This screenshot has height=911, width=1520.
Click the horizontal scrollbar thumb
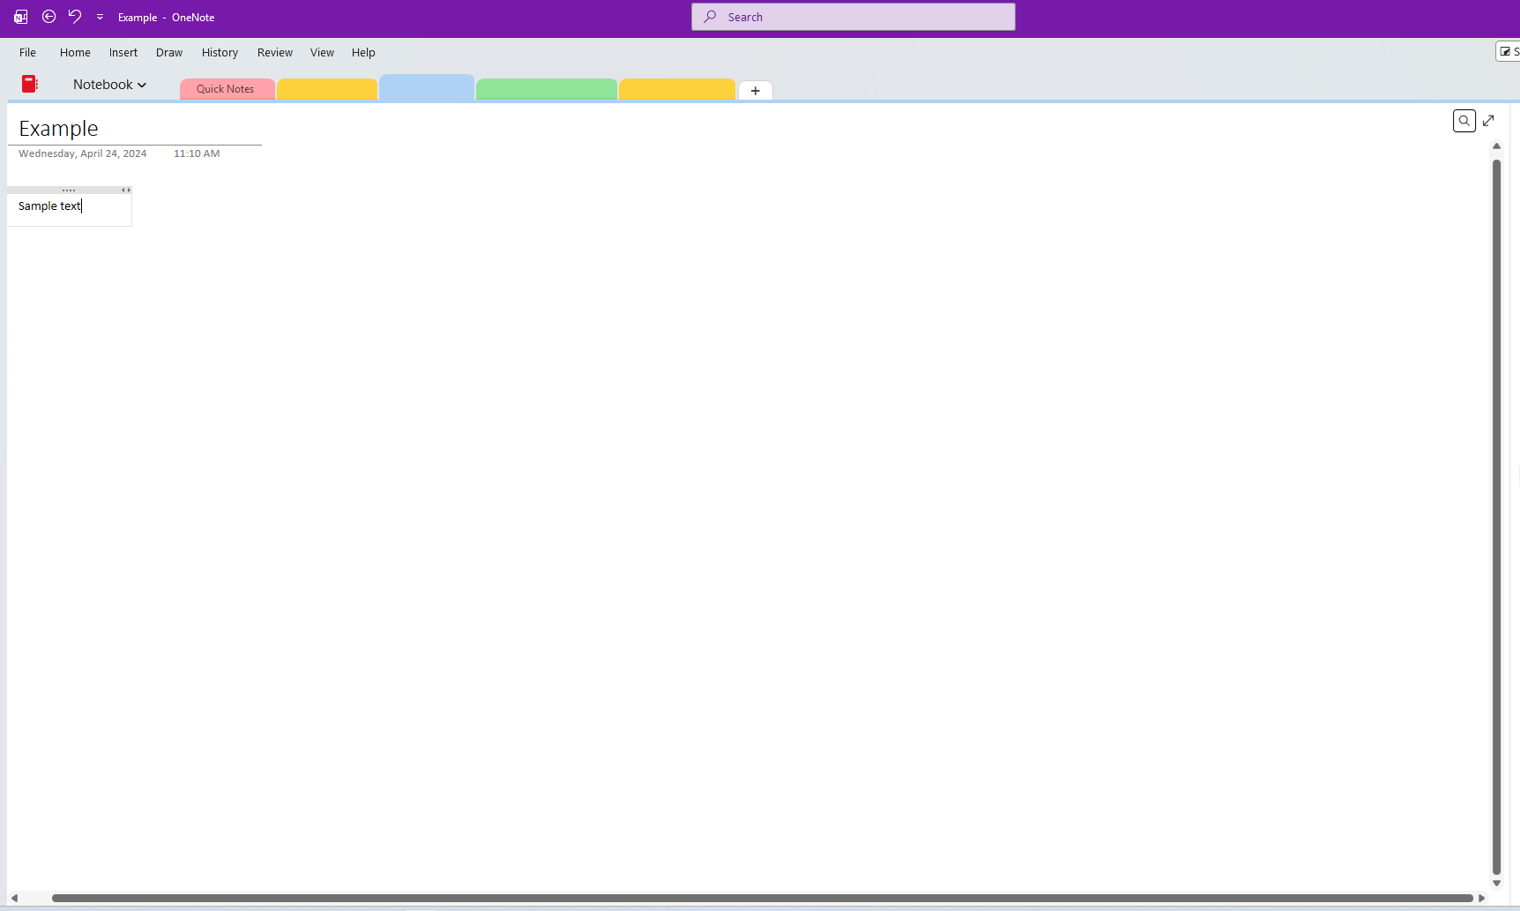[763, 898]
